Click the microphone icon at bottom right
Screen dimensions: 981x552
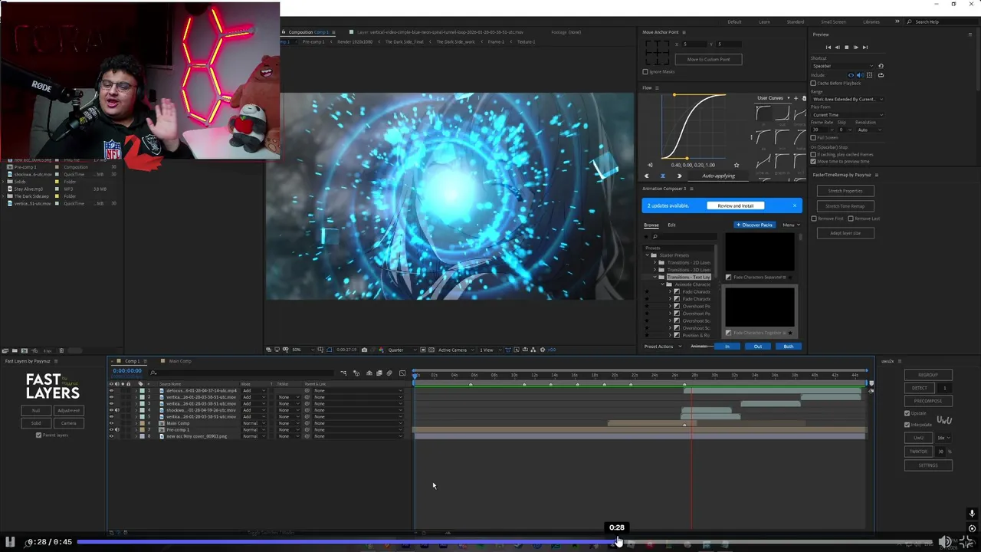pos(972,514)
